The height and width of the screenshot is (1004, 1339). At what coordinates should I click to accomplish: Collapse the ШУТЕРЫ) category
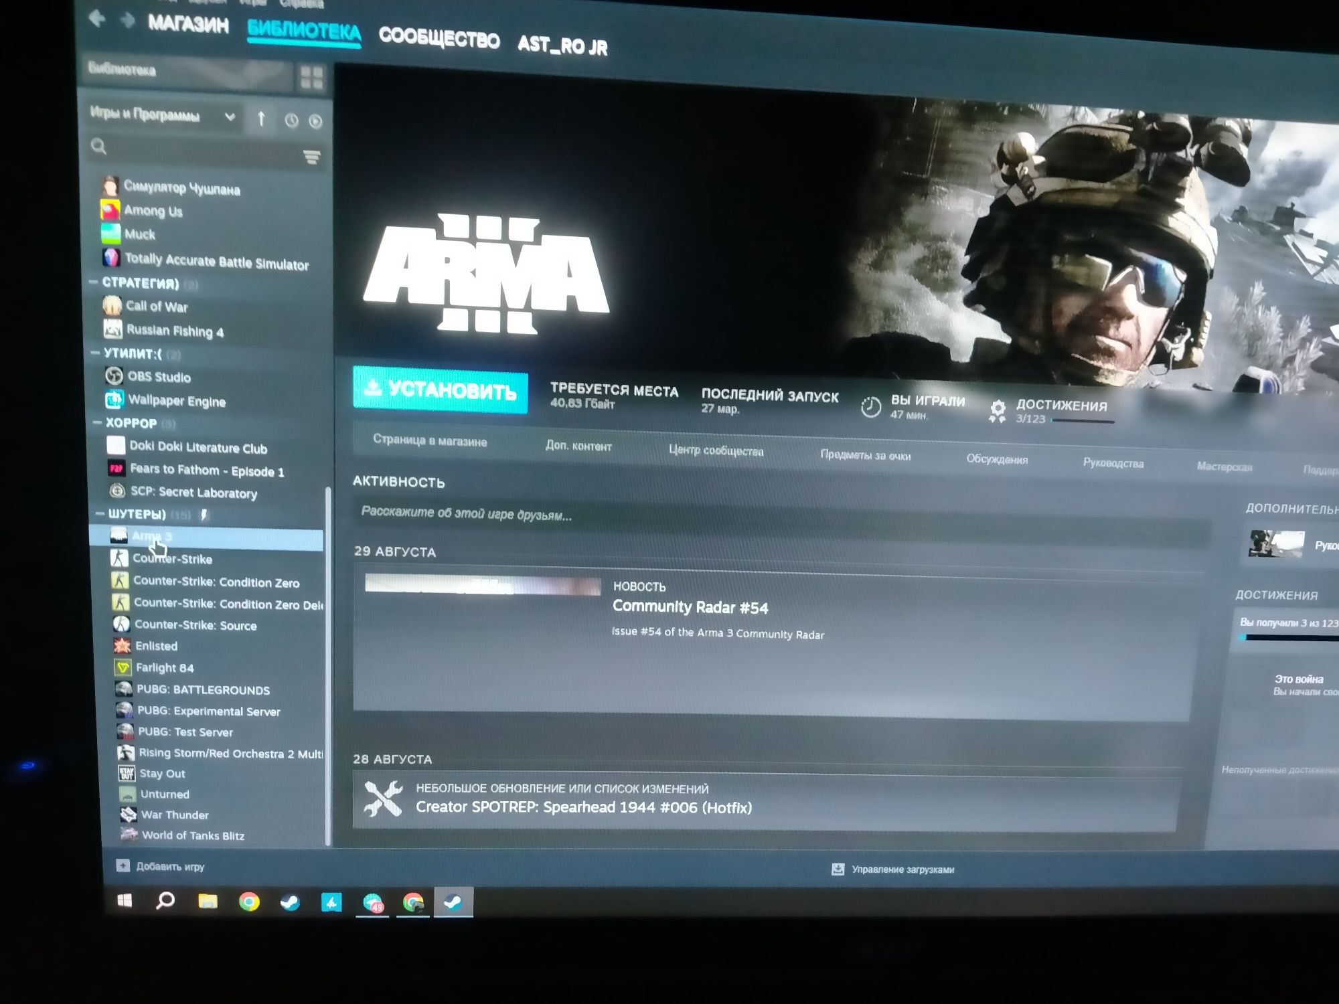(100, 513)
